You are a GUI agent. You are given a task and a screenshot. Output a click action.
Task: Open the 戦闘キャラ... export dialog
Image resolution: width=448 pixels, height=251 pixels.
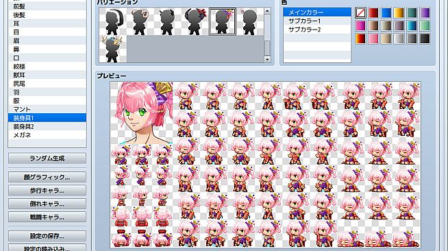[x=47, y=217]
